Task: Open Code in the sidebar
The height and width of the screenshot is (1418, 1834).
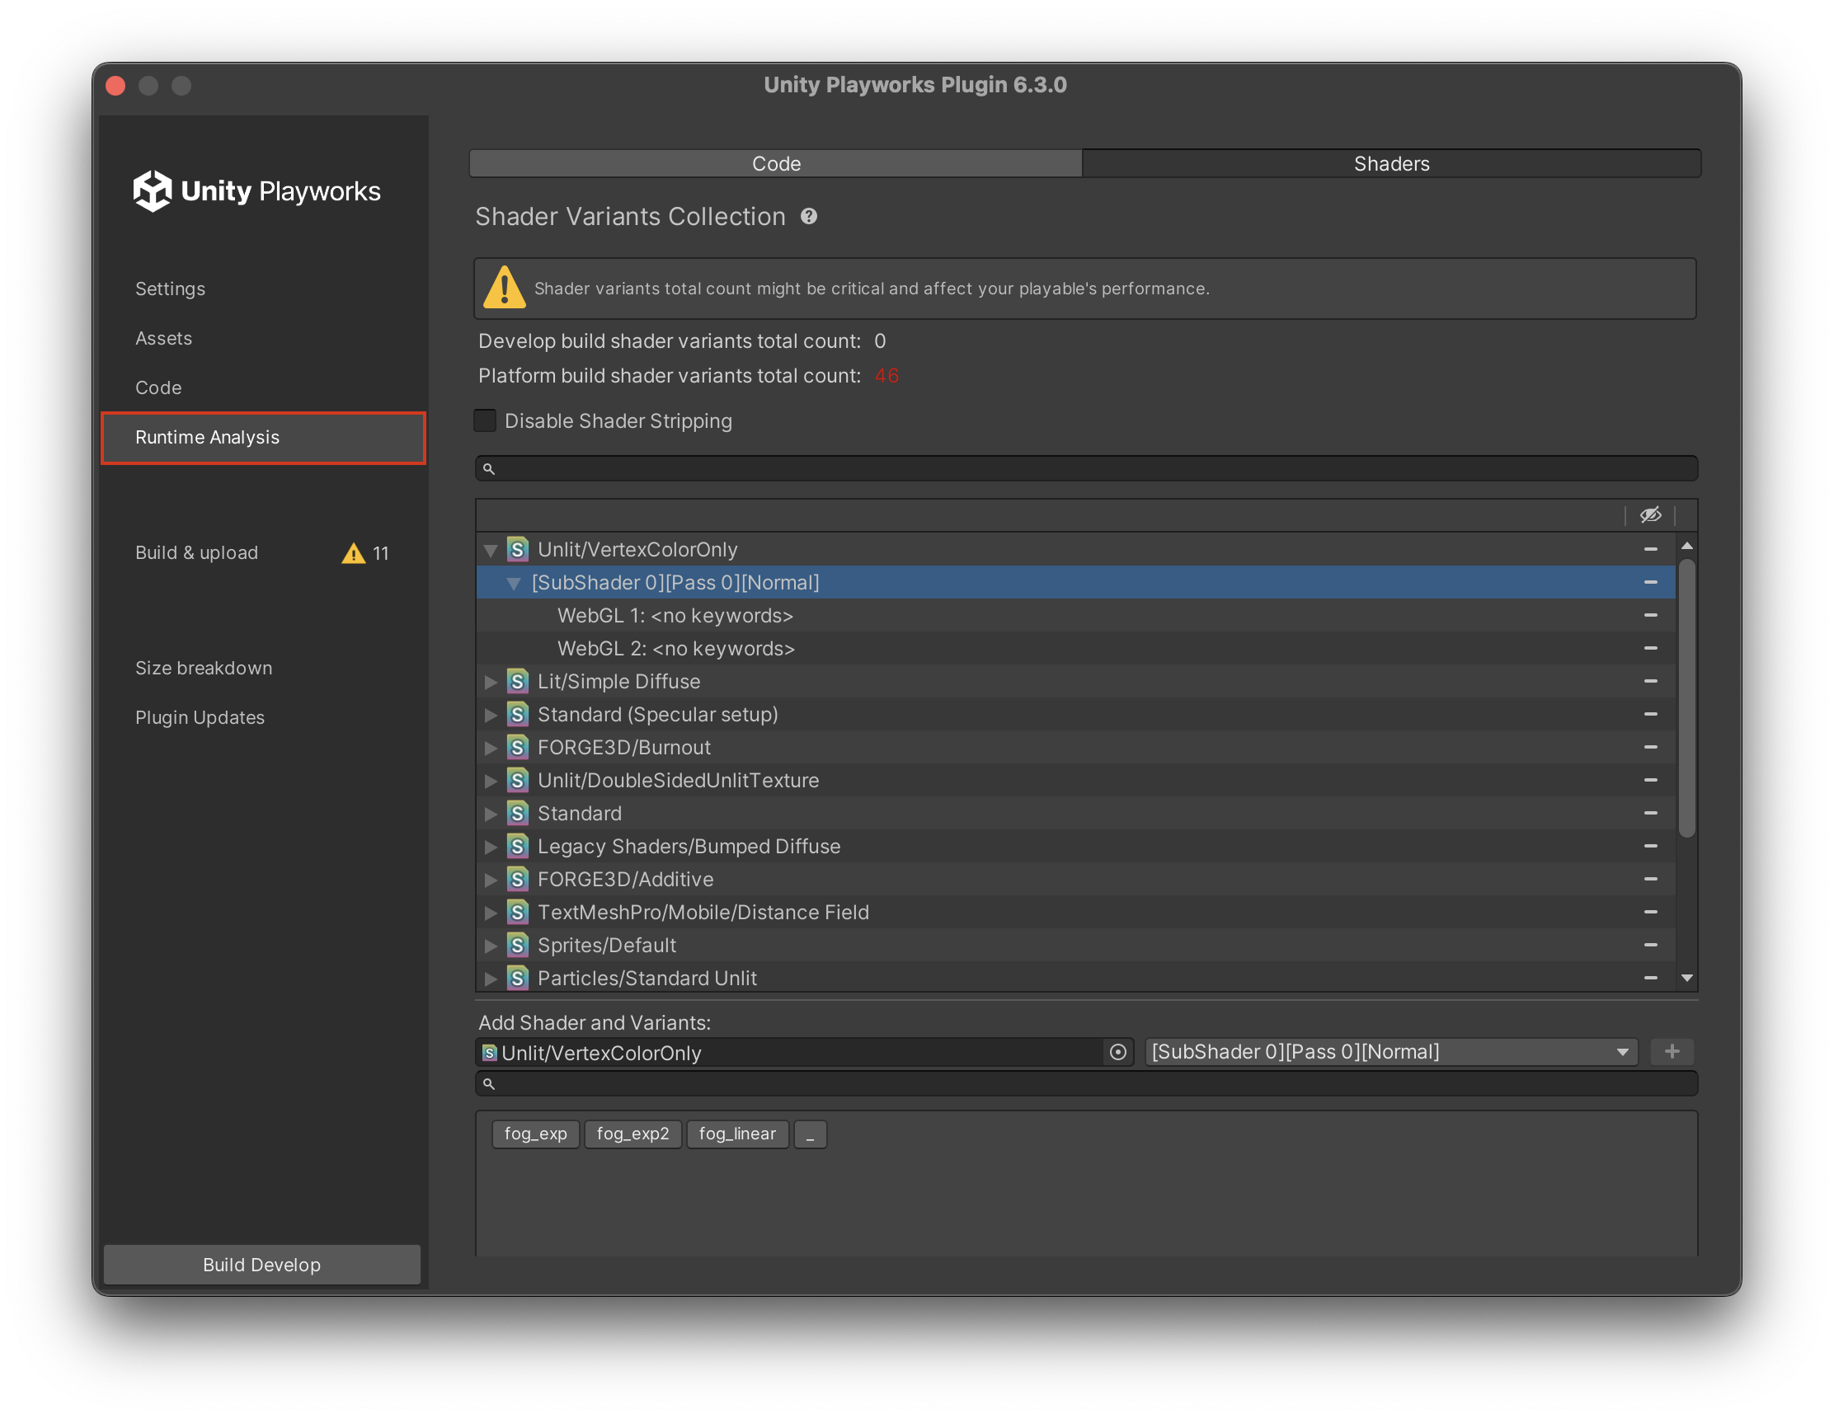Action: 158,387
